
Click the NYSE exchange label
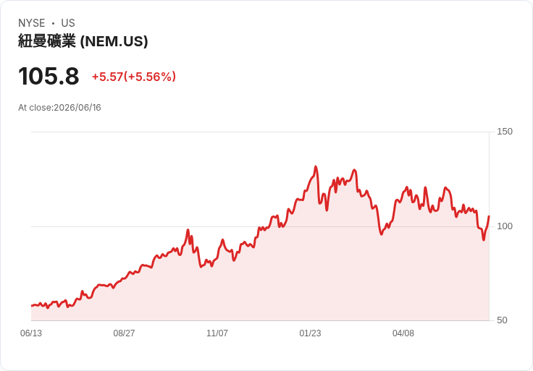pyautogui.click(x=32, y=23)
